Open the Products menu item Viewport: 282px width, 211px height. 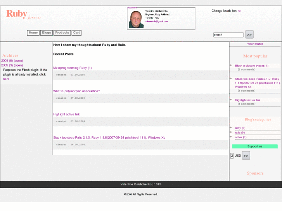[62, 33]
